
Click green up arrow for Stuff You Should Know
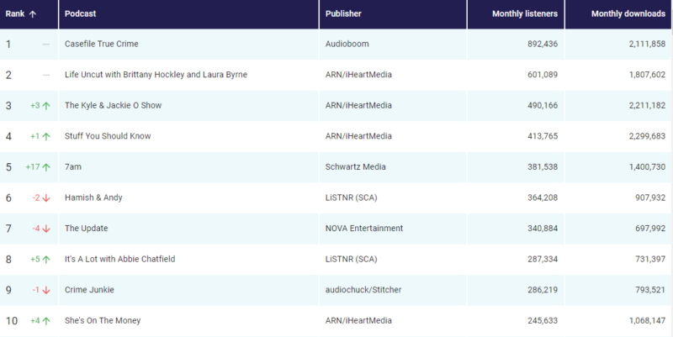point(46,136)
